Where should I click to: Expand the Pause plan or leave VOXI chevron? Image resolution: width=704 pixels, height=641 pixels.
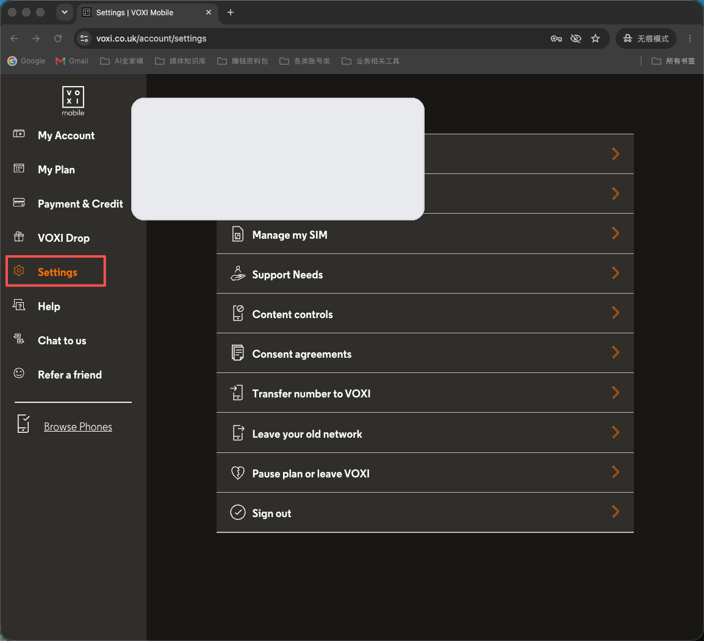click(x=616, y=472)
